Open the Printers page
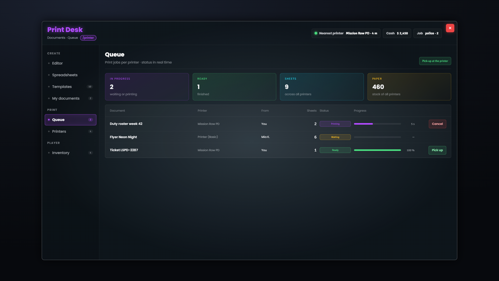This screenshot has width=499, height=281. (70, 131)
